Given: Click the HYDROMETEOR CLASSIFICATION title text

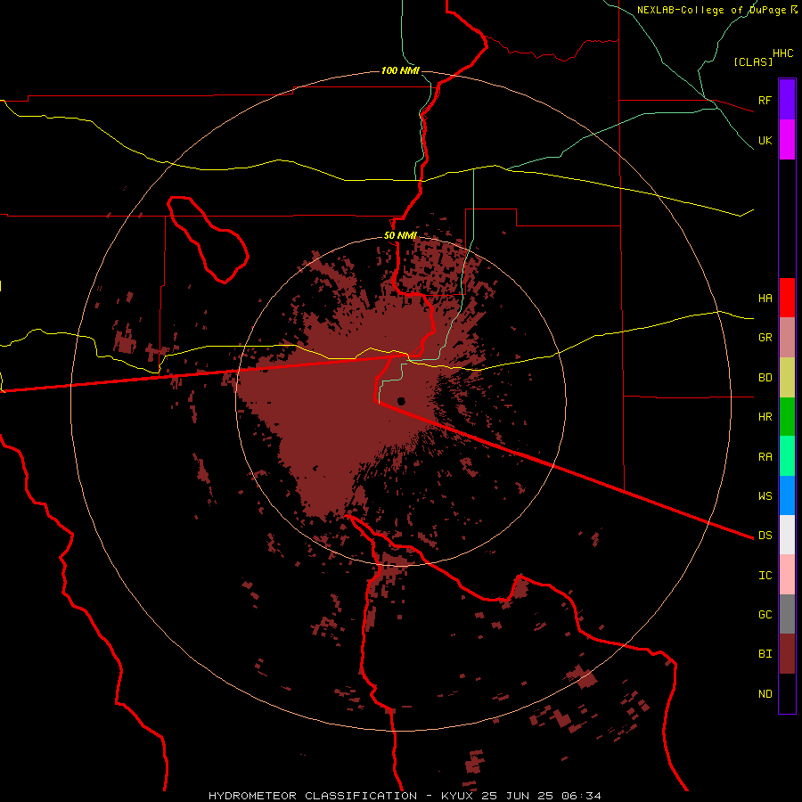Looking at the screenshot, I should point(313,796).
